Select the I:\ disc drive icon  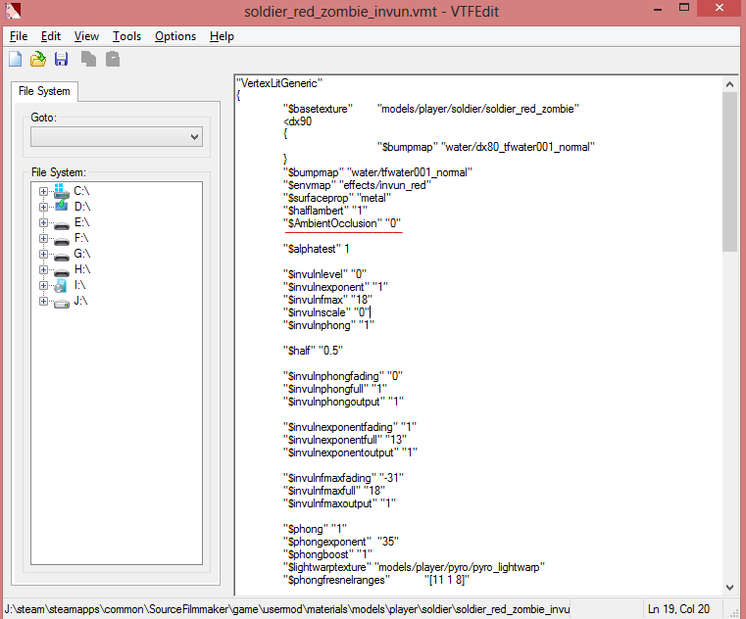point(61,285)
